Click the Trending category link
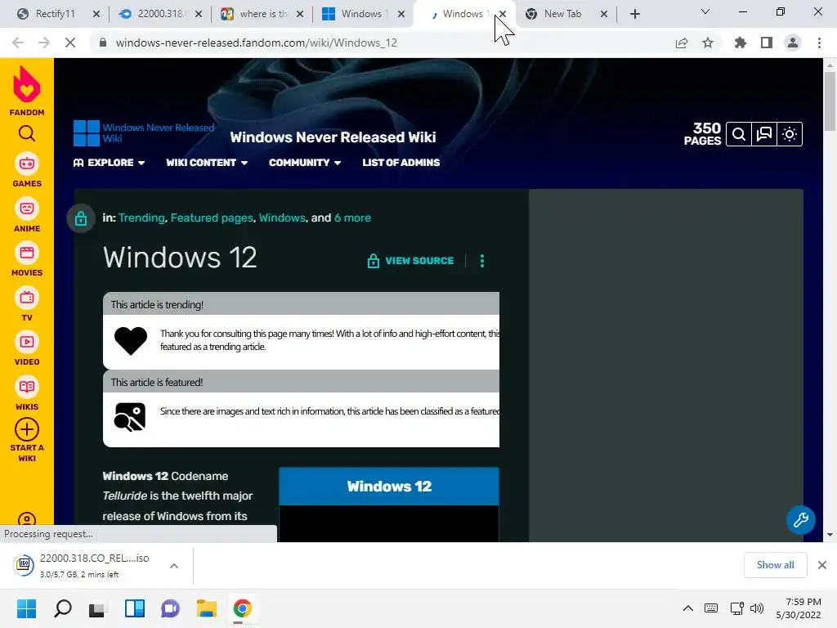 pos(141,218)
